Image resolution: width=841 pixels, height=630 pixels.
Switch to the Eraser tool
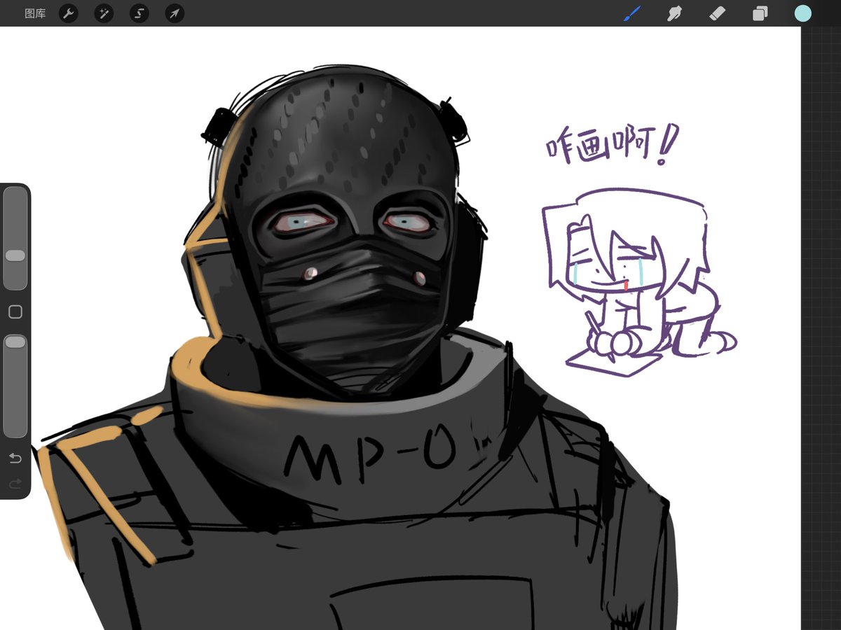716,13
